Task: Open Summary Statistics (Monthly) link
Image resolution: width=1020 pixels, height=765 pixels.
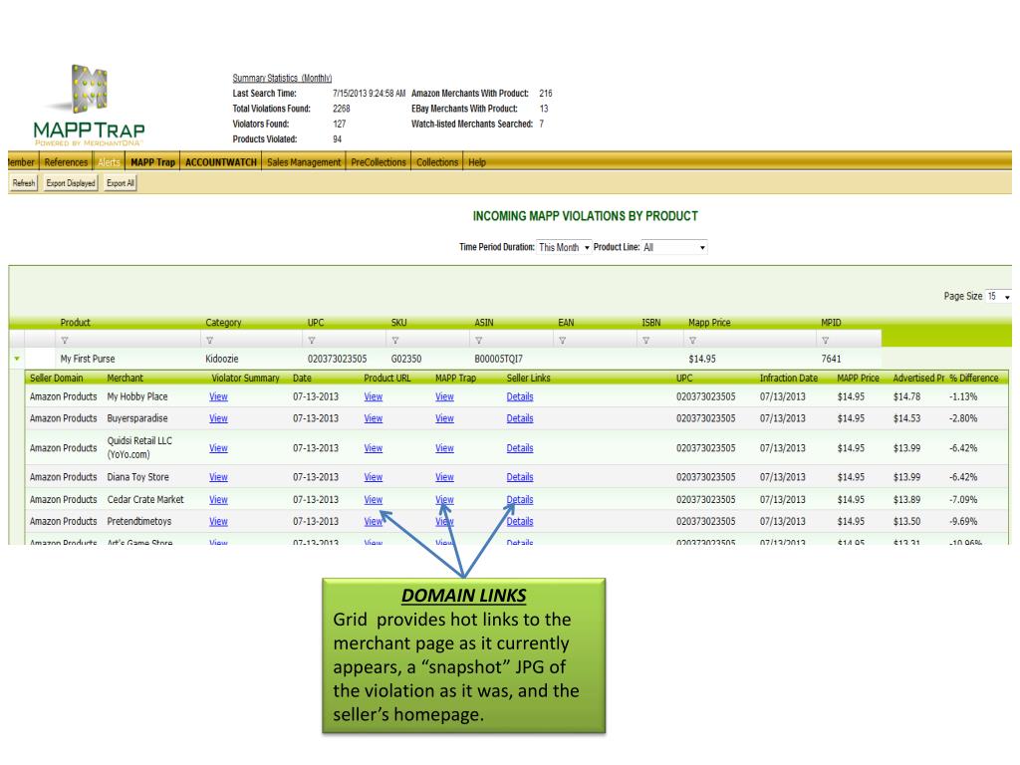Action: (282, 78)
